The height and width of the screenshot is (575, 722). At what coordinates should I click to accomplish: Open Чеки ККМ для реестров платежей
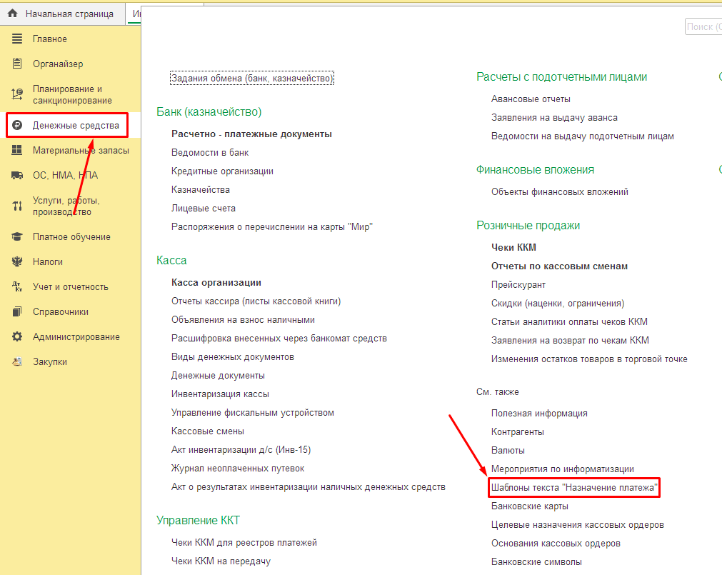[244, 543]
